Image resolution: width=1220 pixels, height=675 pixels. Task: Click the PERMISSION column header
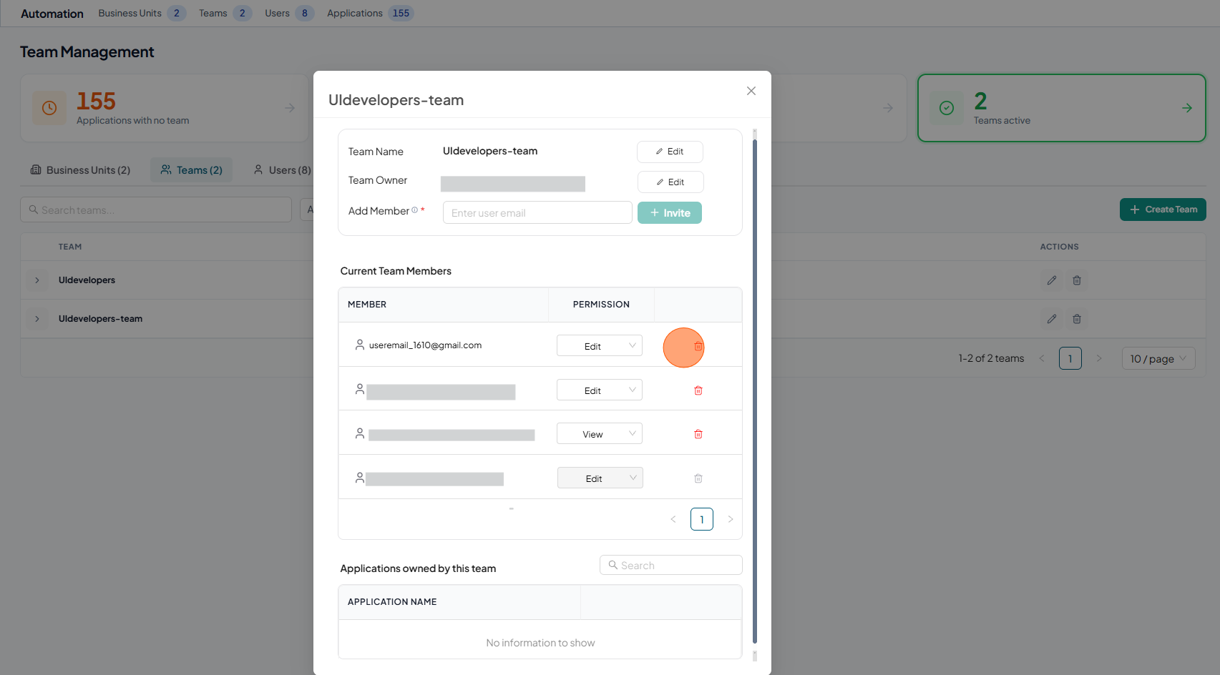[601, 304]
